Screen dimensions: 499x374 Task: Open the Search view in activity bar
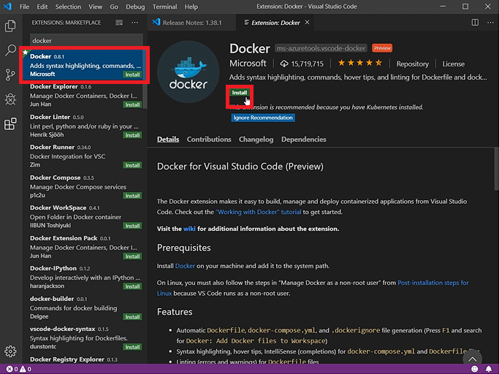(10, 50)
